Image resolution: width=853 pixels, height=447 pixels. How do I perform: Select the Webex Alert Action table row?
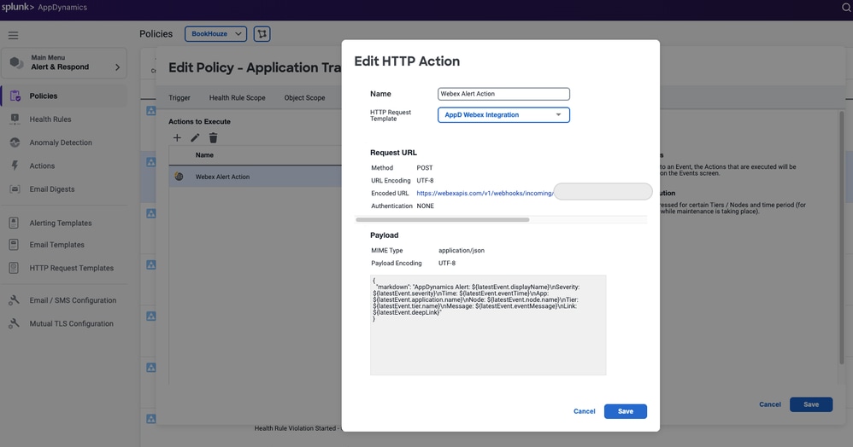pyautogui.click(x=255, y=177)
